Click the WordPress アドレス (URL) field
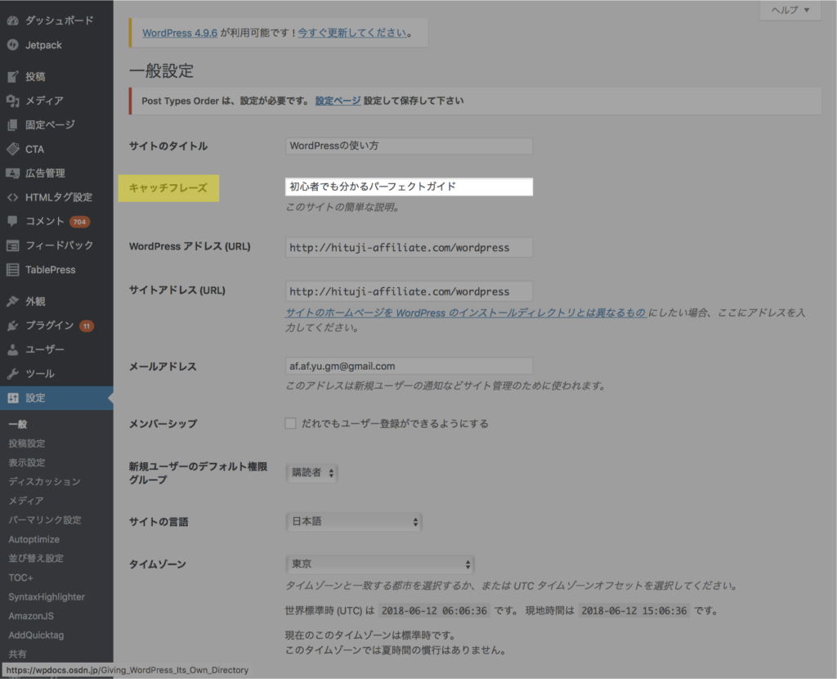The image size is (837, 679). click(x=409, y=247)
